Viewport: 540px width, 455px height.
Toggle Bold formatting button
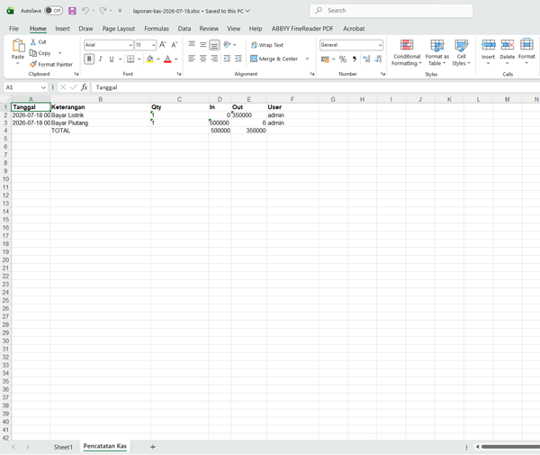tap(89, 59)
